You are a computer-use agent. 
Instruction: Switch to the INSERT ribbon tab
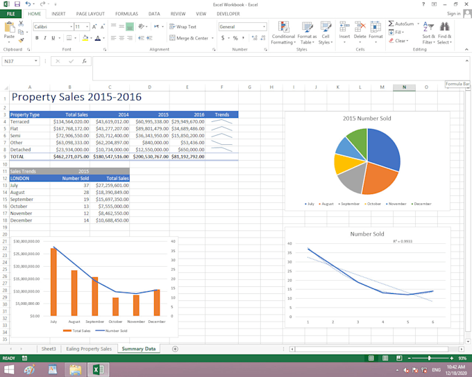click(x=58, y=14)
